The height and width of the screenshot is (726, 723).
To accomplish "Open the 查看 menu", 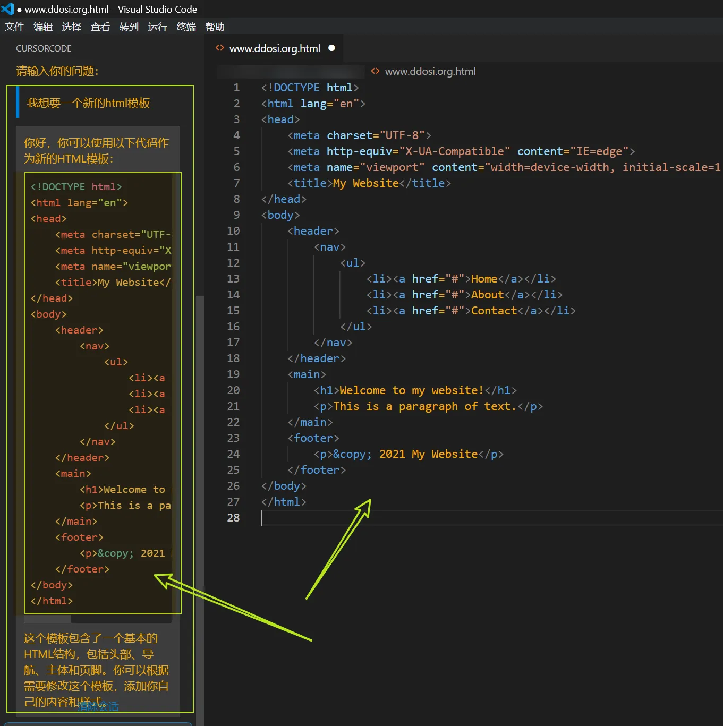I will point(100,27).
